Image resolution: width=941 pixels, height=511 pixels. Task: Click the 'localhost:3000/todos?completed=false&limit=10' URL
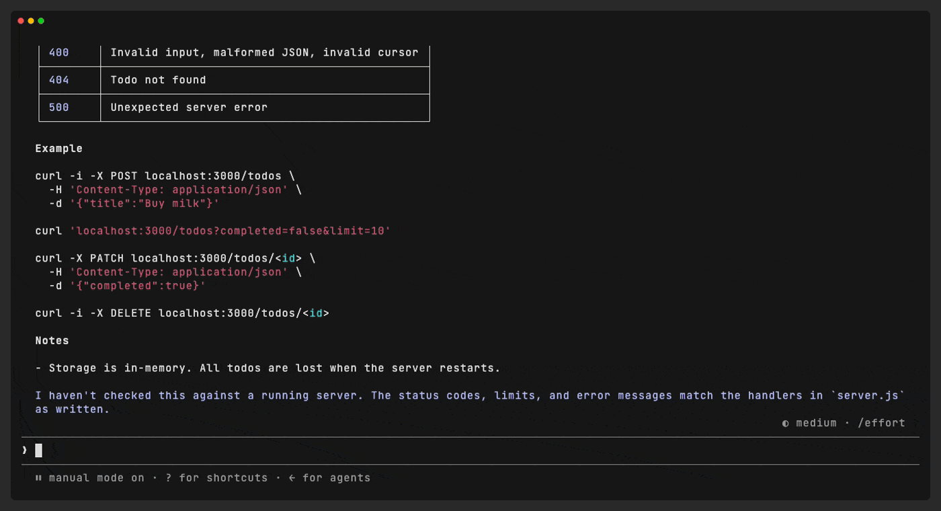click(230, 231)
